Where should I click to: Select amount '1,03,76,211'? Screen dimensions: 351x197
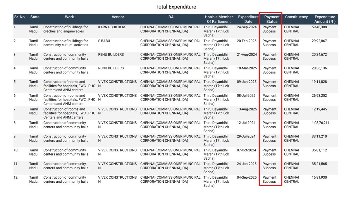[x=321, y=123]
